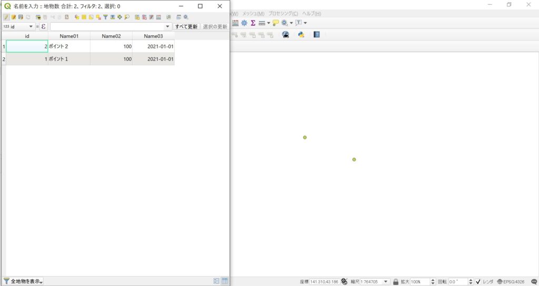Open Show All Features filter dropdown

(23, 281)
